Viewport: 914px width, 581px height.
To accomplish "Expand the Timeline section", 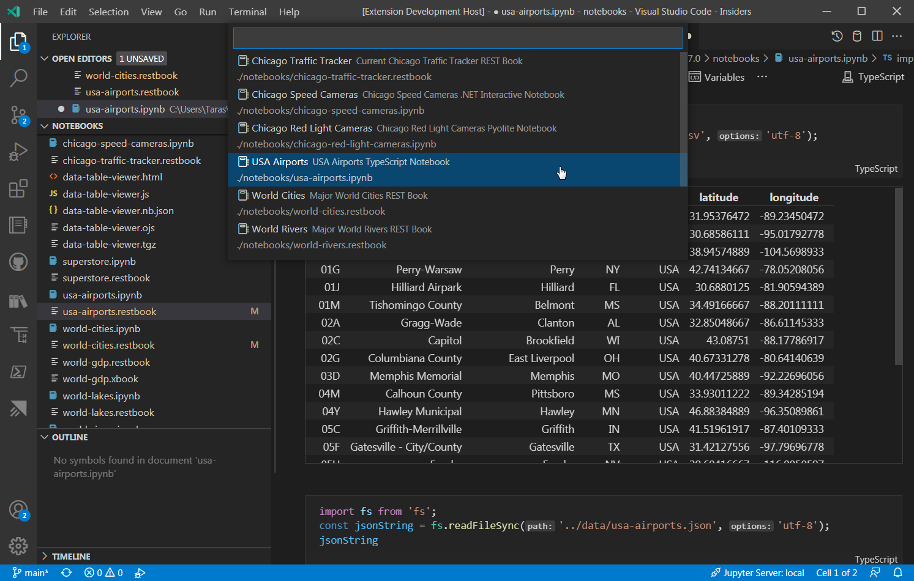I will [x=44, y=557].
